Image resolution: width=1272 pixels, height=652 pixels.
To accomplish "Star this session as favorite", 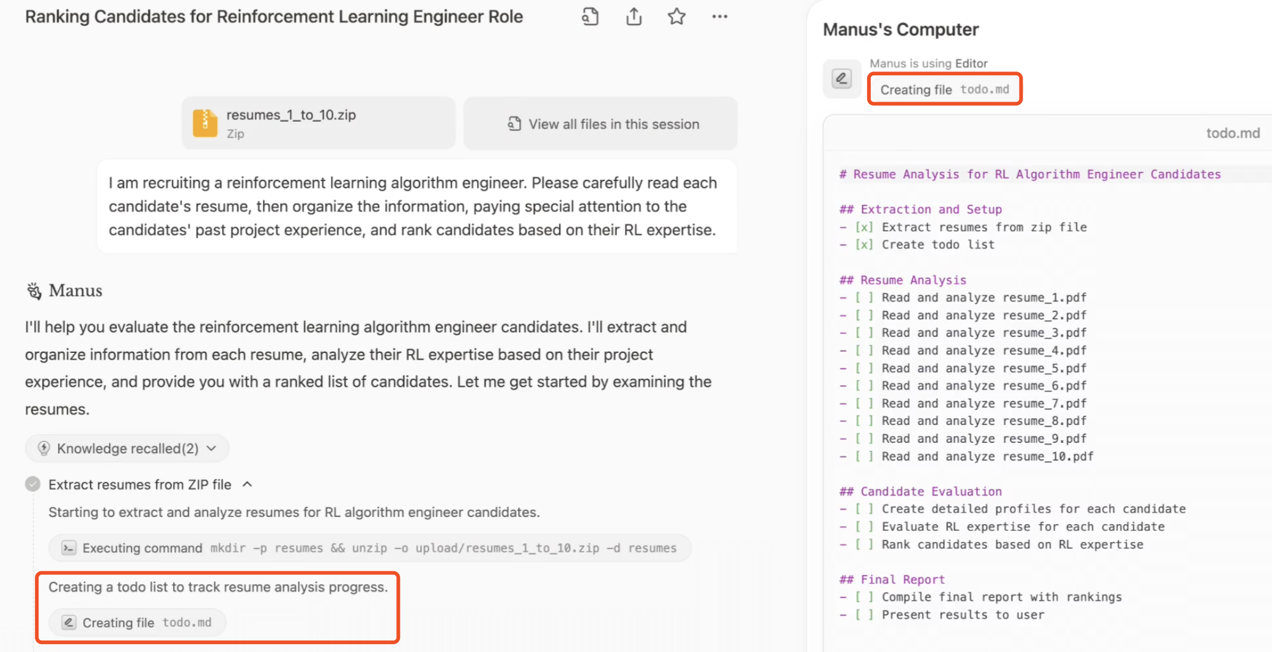I will [x=676, y=17].
